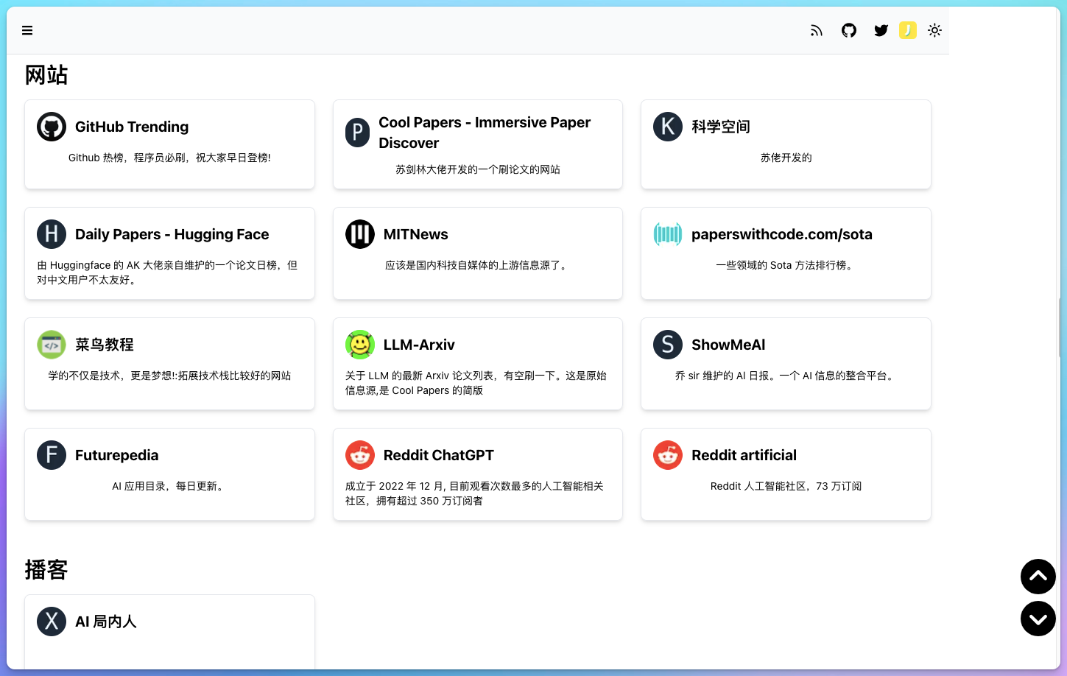Open the Futurepedia title link

click(x=117, y=455)
